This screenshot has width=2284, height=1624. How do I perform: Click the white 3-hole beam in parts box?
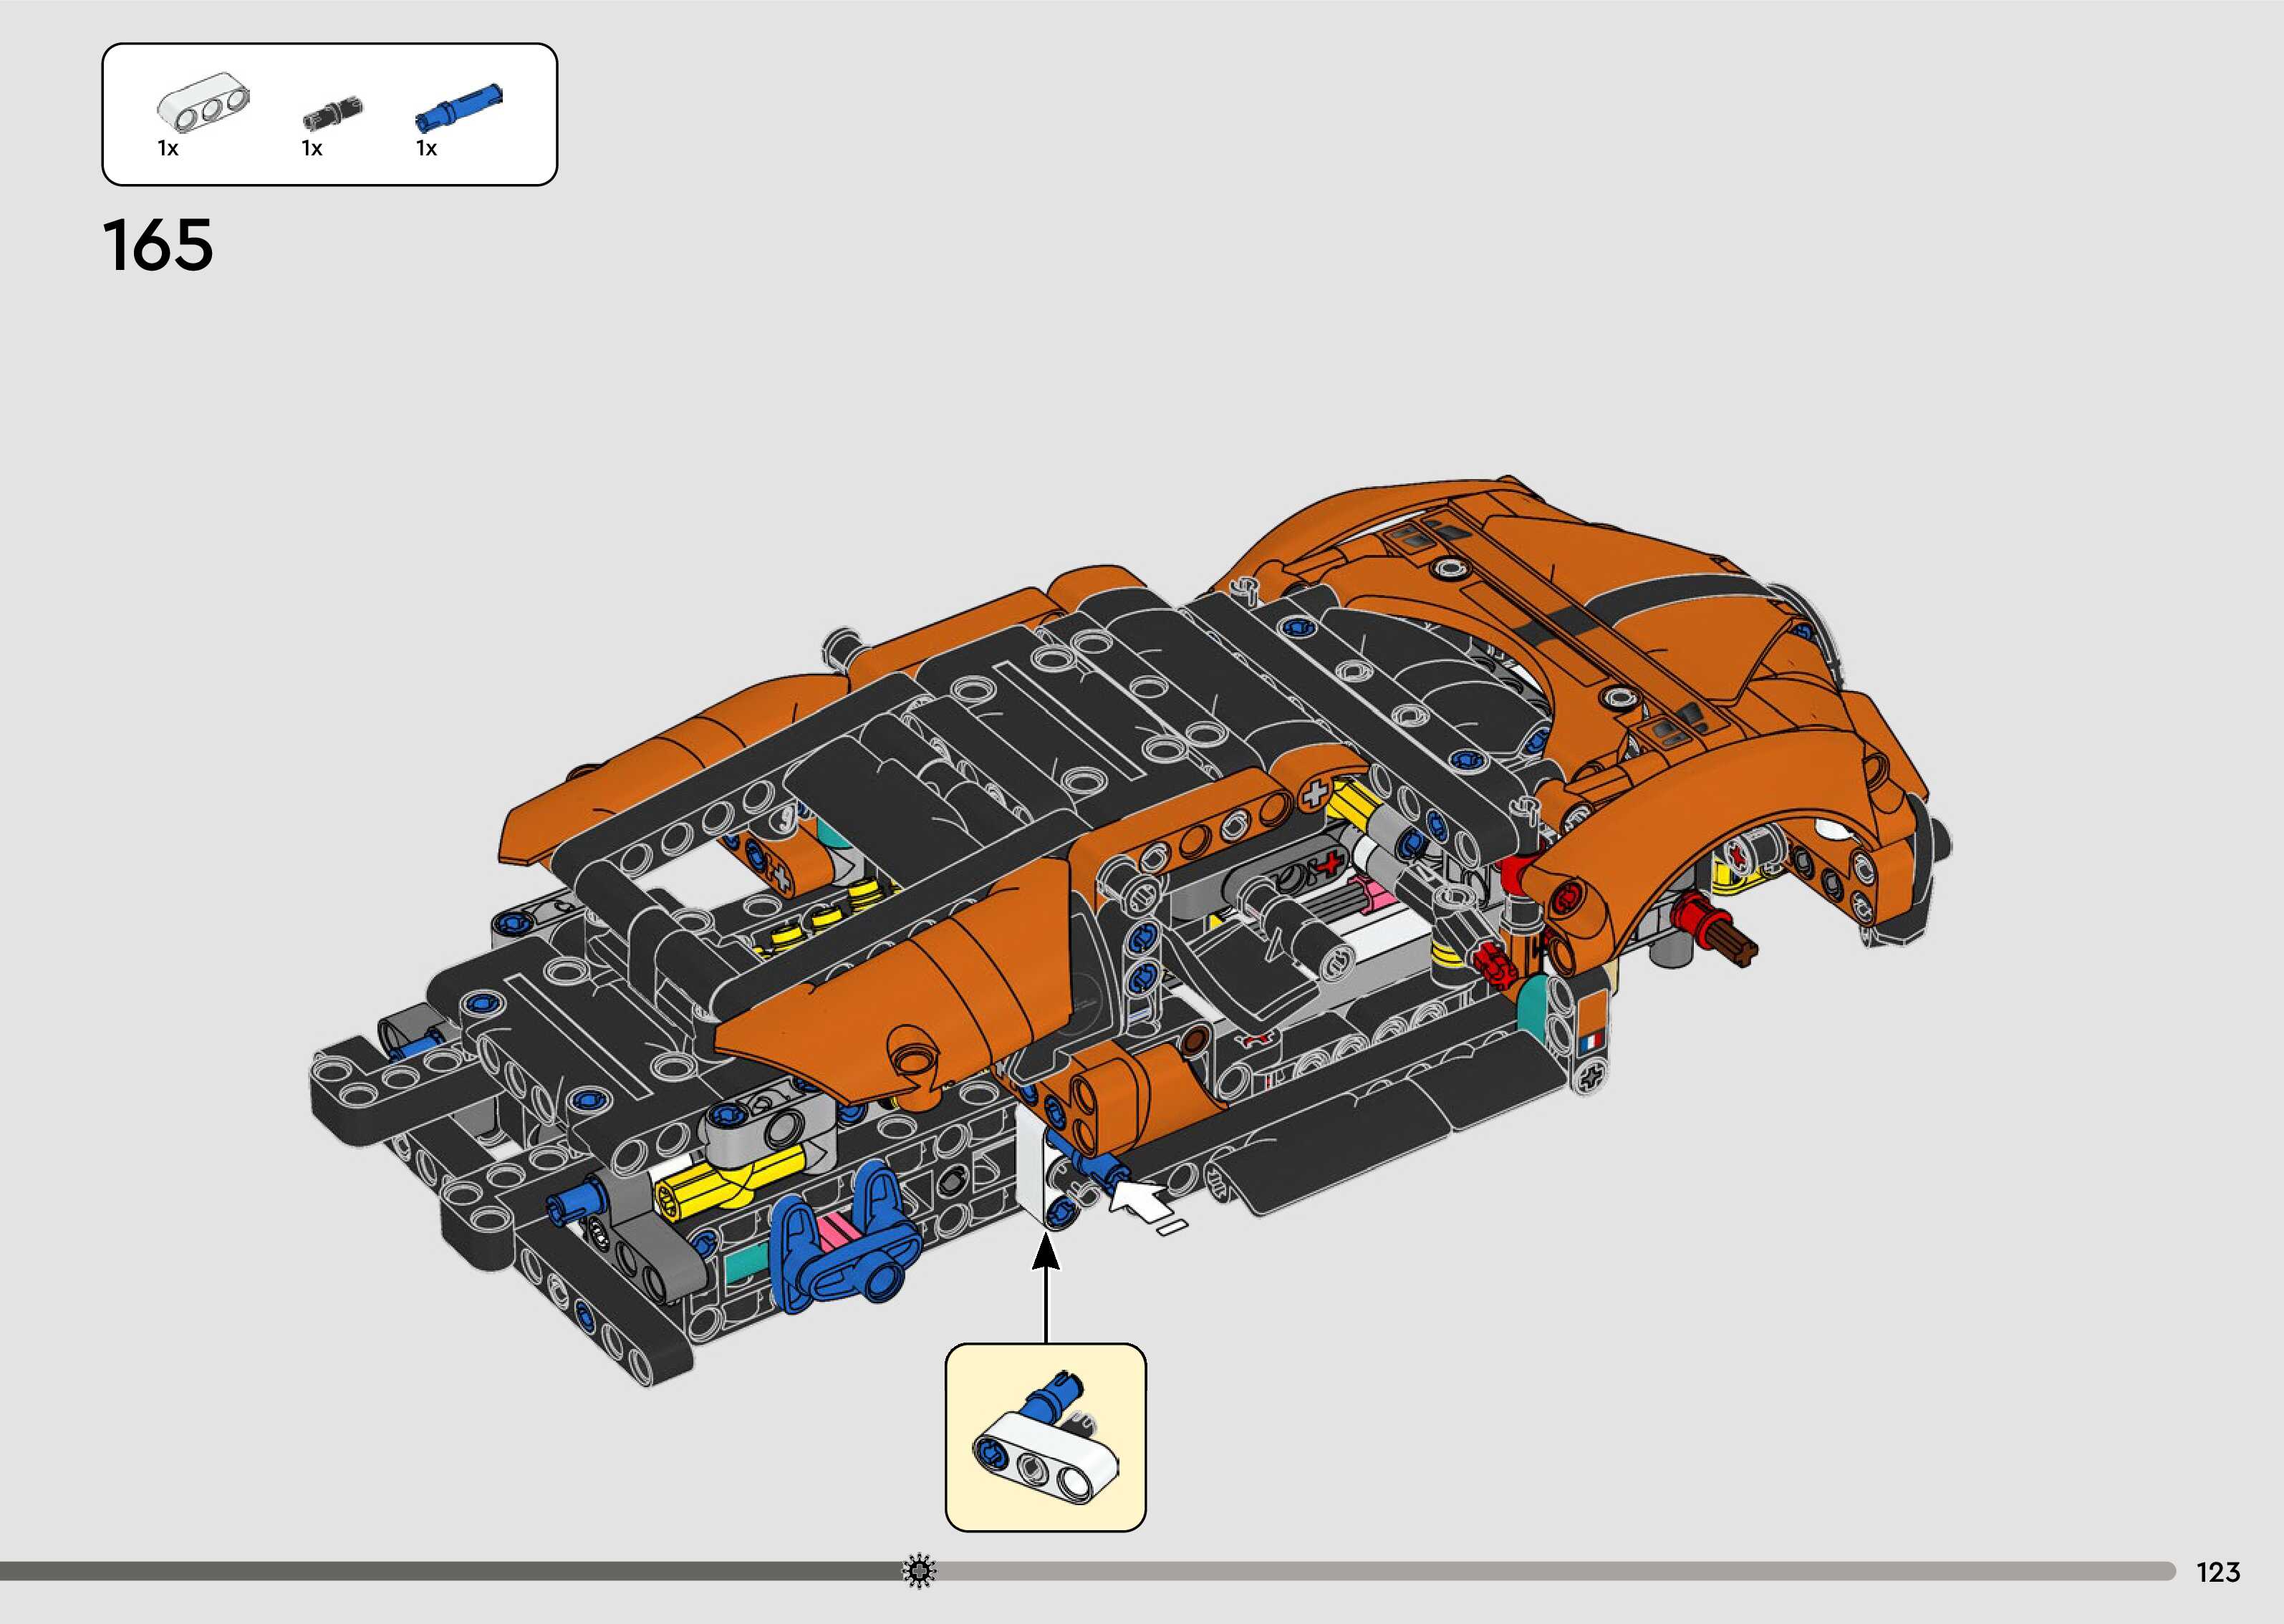[x=205, y=104]
